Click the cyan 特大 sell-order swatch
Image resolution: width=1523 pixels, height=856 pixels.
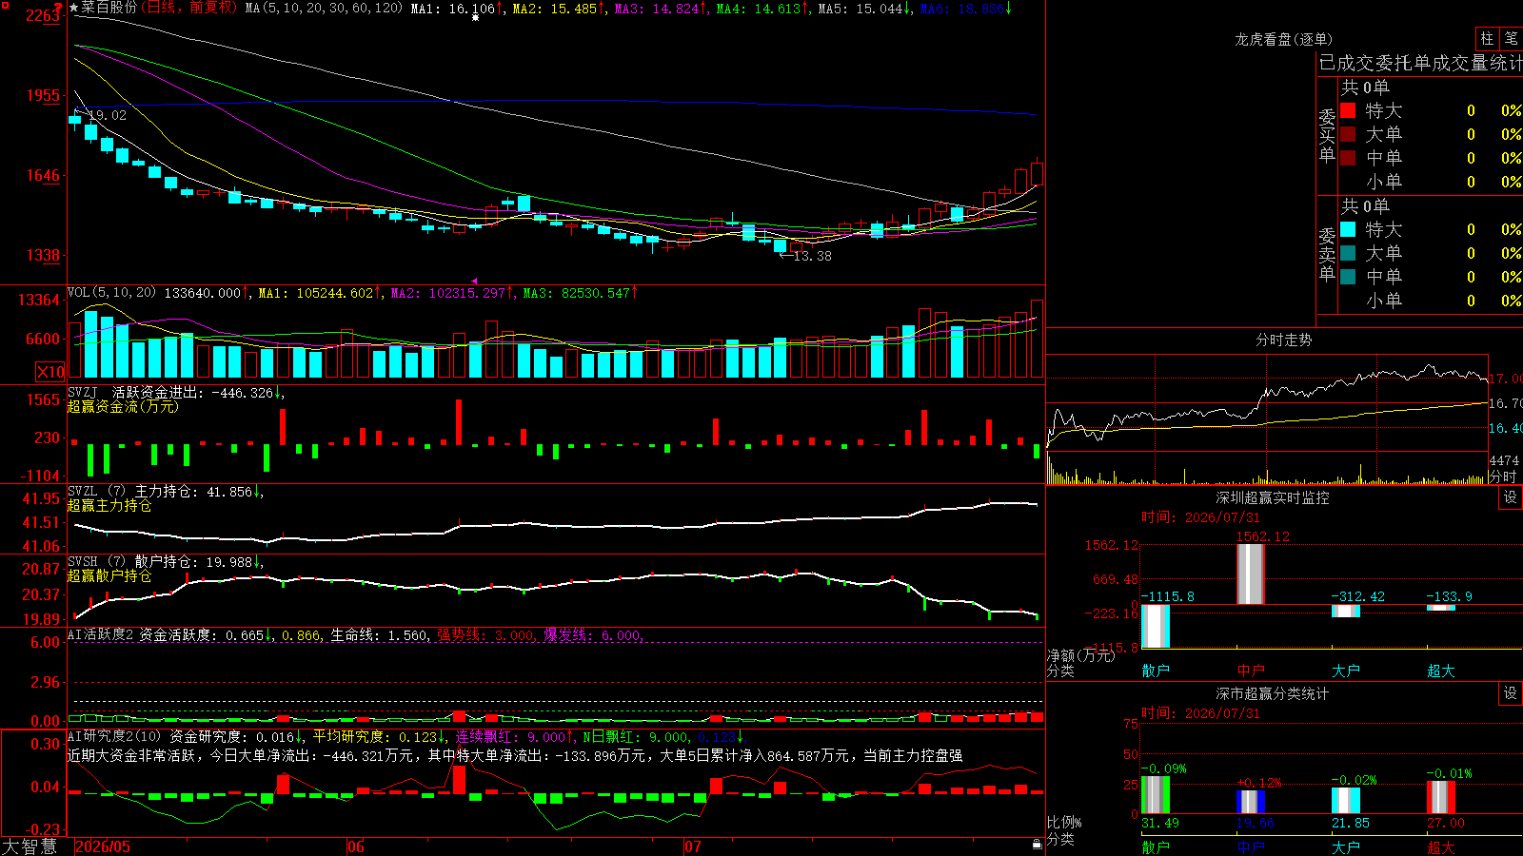1348,229
